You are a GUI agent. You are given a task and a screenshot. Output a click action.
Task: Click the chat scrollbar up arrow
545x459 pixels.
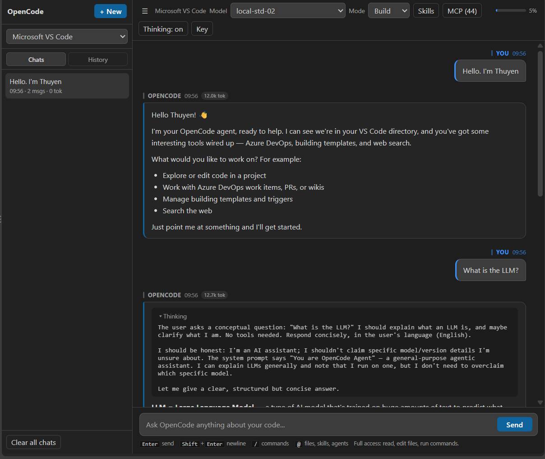(x=540, y=46)
